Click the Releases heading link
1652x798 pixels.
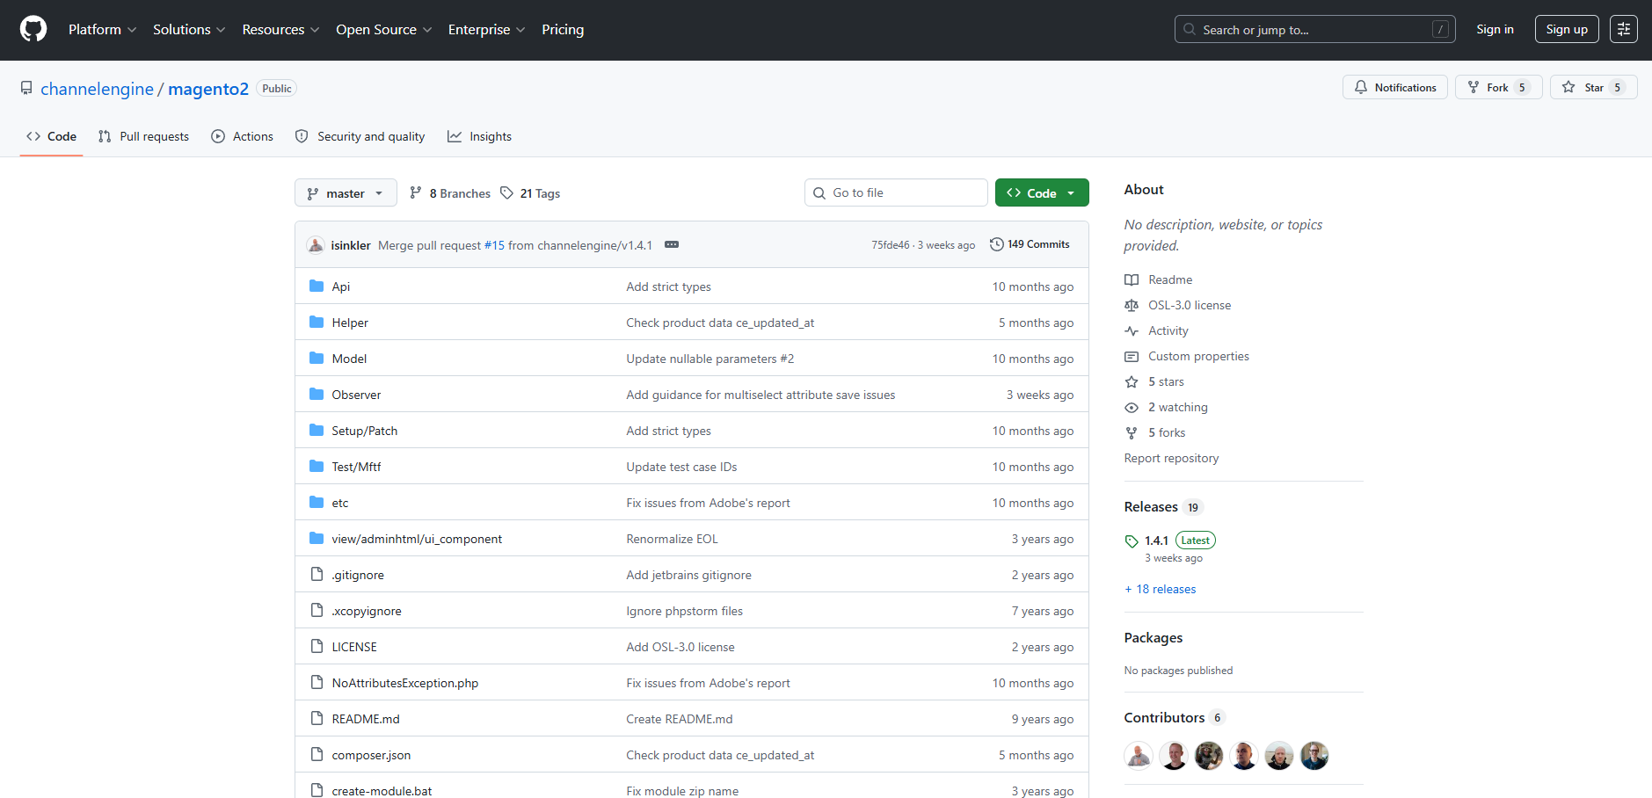point(1151,506)
